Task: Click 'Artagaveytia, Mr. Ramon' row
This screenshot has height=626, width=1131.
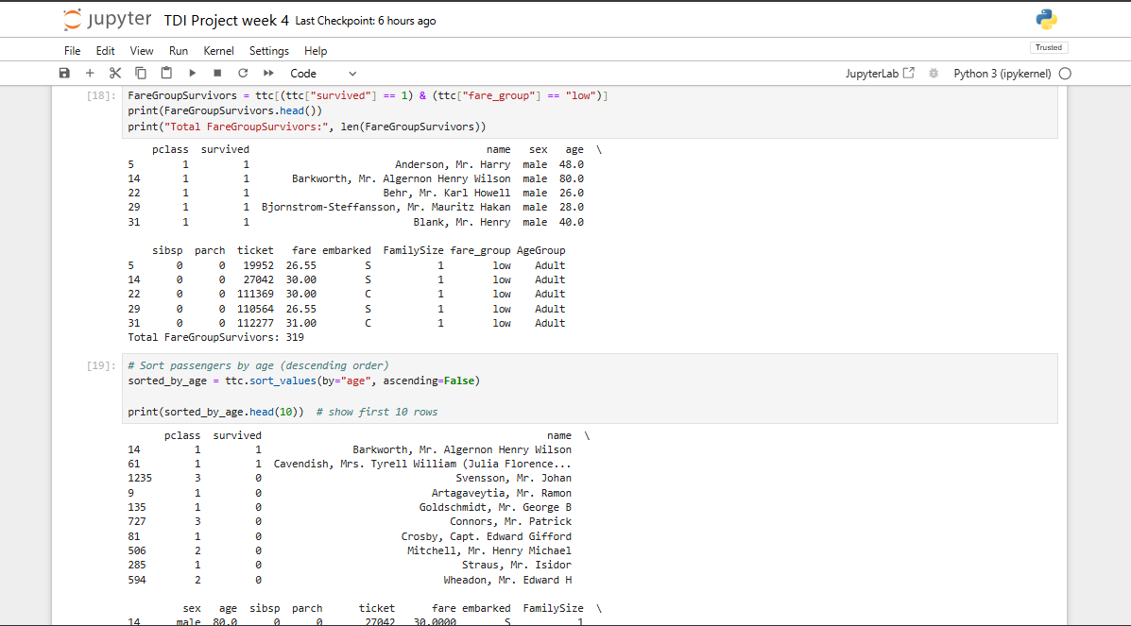Action: tap(350, 493)
